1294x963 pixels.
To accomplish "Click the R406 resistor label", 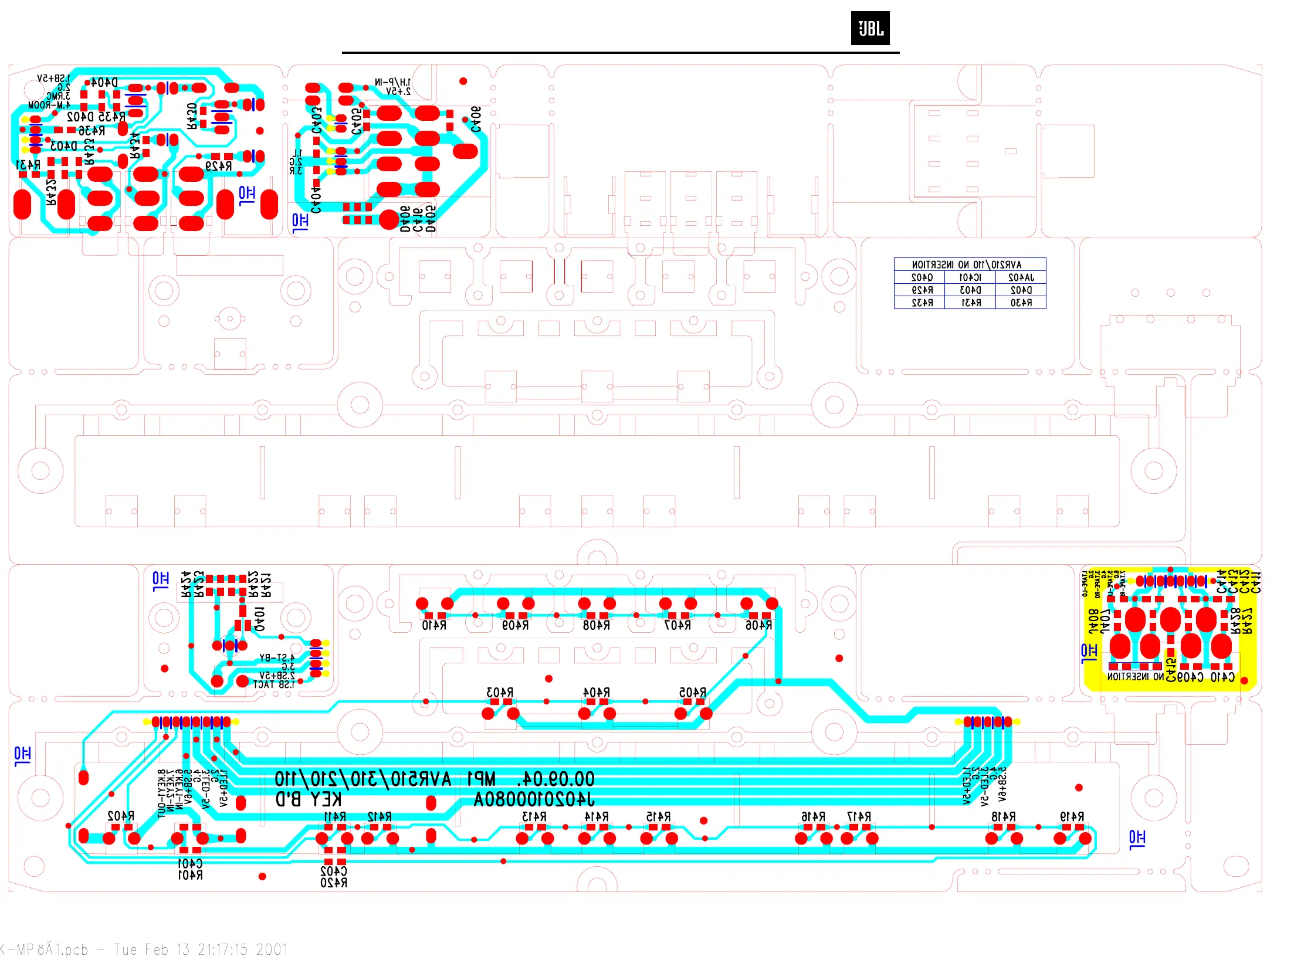I will click(758, 626).
